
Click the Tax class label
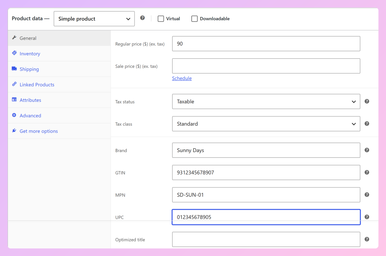(124, 124)
